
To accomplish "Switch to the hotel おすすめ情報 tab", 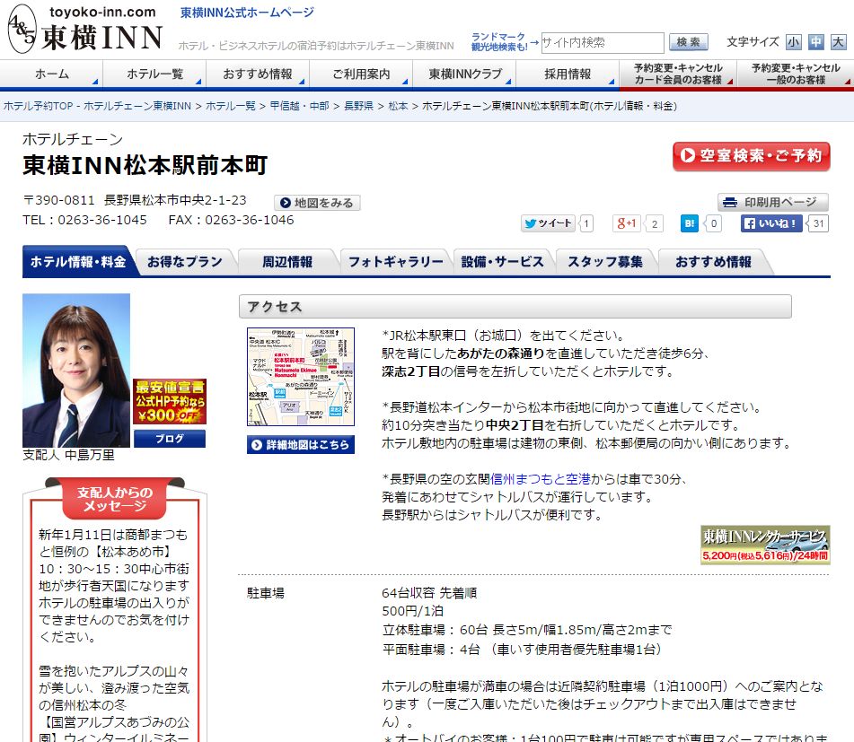I will coord(714,262).
